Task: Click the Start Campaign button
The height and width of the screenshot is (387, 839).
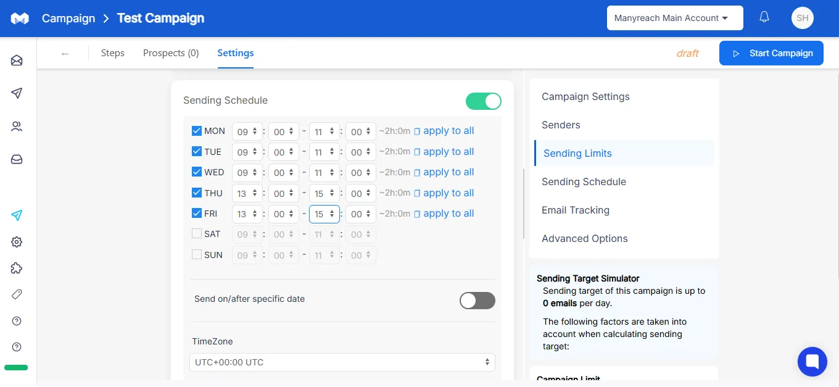Action: point(771,53)
